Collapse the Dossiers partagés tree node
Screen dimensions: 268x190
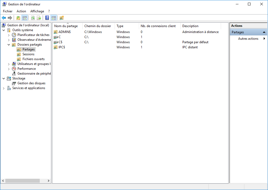click(x=9, y=45)
